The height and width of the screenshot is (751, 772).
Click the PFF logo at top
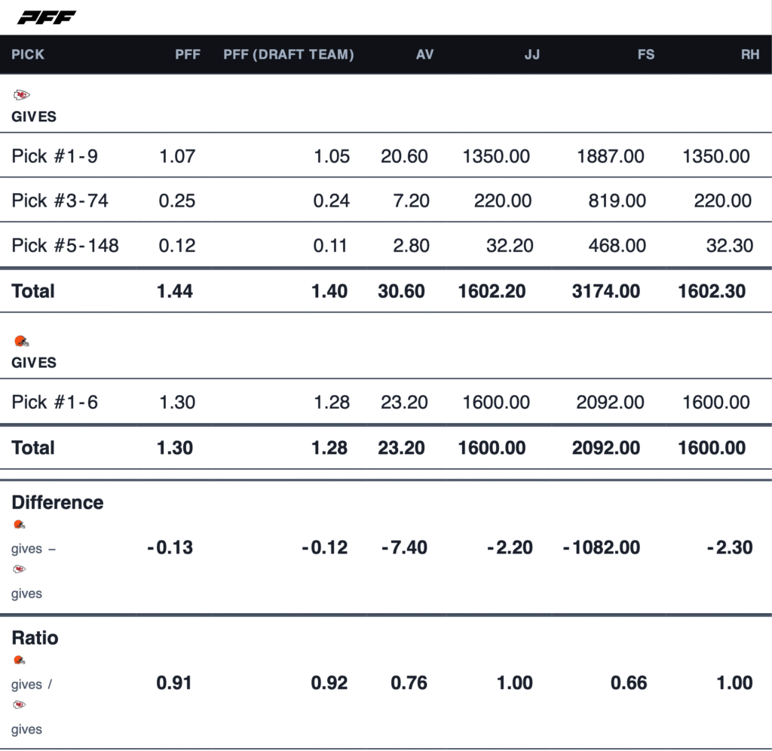46,17
